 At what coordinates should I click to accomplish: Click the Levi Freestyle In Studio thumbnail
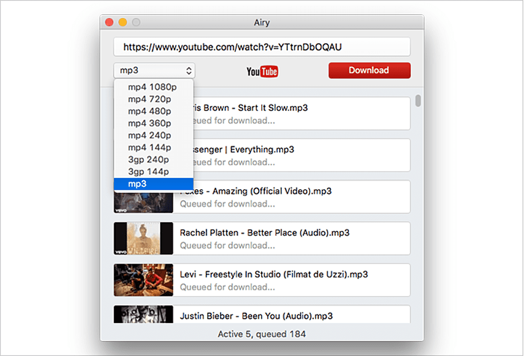click(144, 280)
